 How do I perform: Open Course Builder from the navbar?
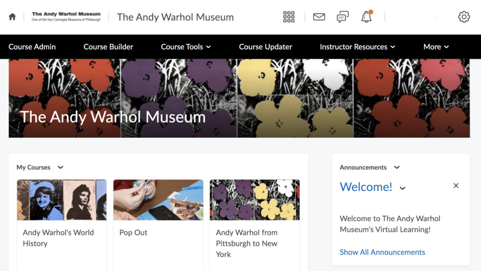pyautogui.click(x=108, y=47)
